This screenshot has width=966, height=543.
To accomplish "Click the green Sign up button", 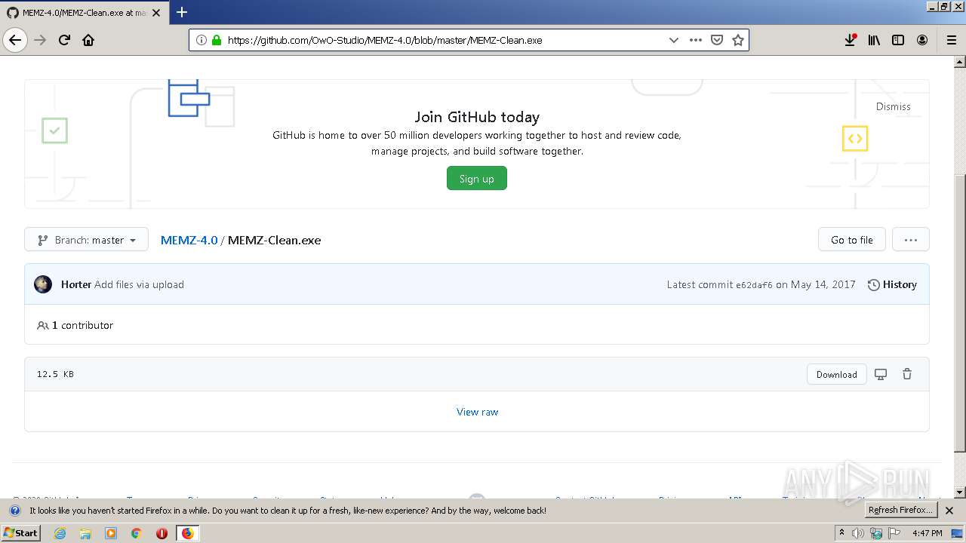I will pyautogui.click(x=477, y=179).
